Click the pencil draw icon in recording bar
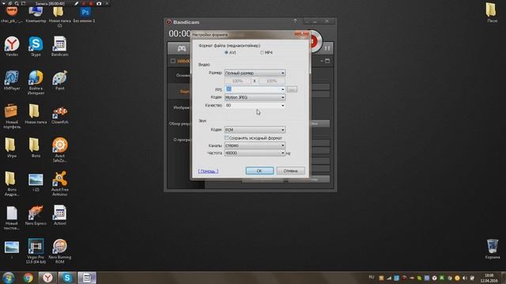The height and width of the screenshot is (284, 506). point(76,3)
